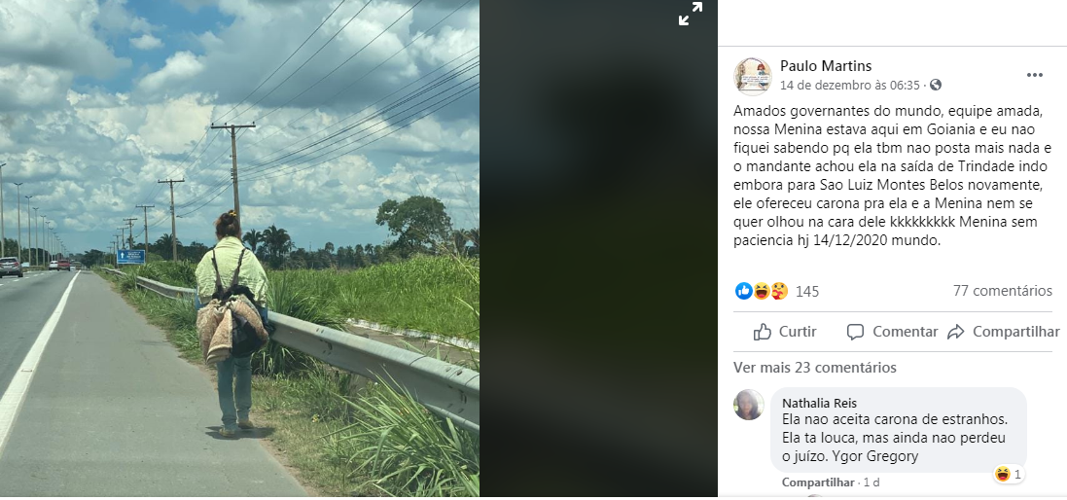Click the Comentar speech bubble button
This screenshot has height=500, width=1067.
point(892,332)
